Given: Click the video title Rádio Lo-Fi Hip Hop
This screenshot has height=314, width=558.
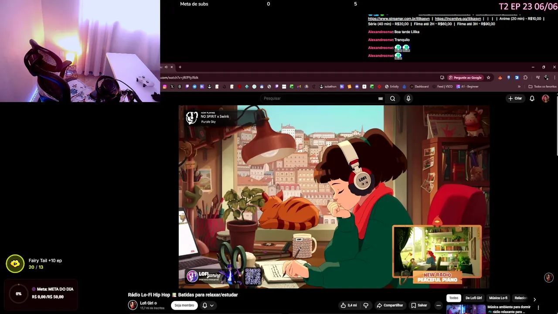Looking at the screenshot, I should [x=183, y=295].
